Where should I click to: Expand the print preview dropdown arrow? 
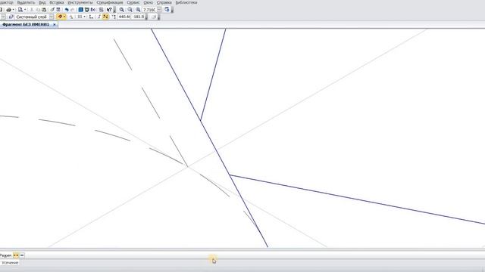click(x=25, y=10)
